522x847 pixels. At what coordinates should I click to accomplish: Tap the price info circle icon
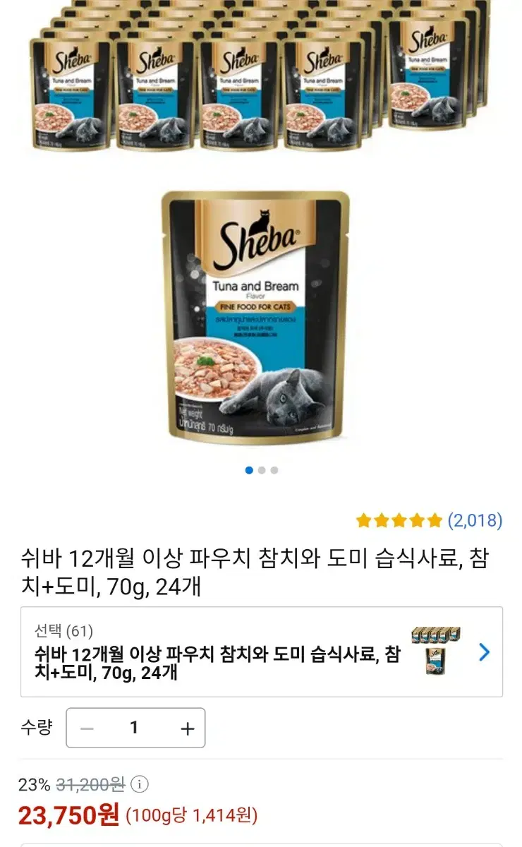(x=140, y=784)
